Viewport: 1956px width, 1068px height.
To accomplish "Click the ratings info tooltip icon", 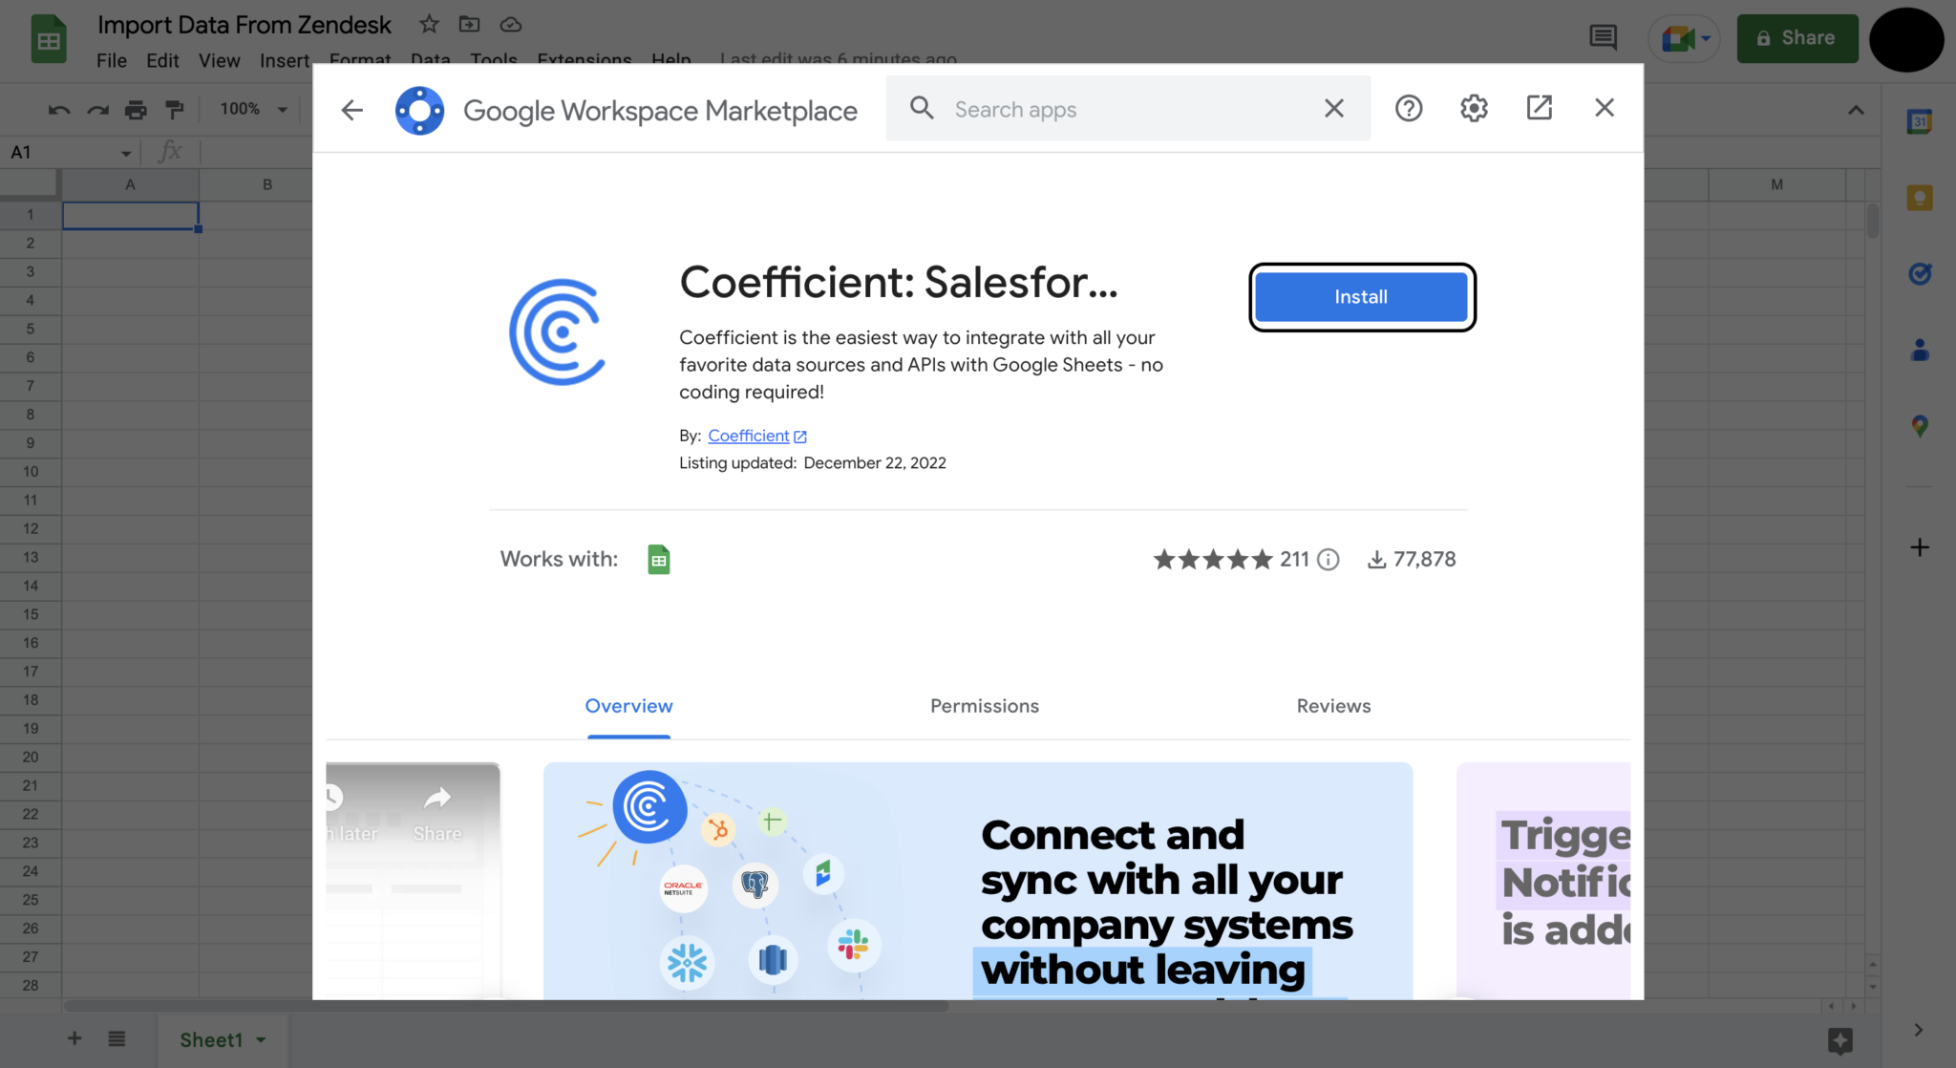I will (x=1329, y=560).
